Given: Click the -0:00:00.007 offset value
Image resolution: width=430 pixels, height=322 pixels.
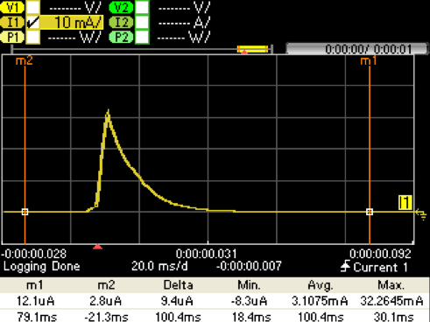Looking at the screenshot, I should click(249, 266).
